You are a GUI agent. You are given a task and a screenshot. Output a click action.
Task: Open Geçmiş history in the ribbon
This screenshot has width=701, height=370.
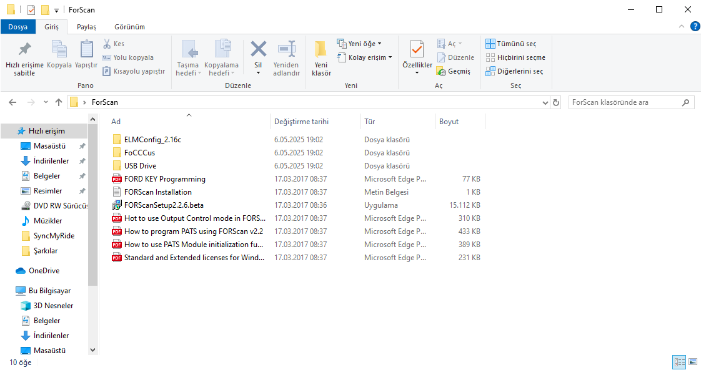[454, 71]
